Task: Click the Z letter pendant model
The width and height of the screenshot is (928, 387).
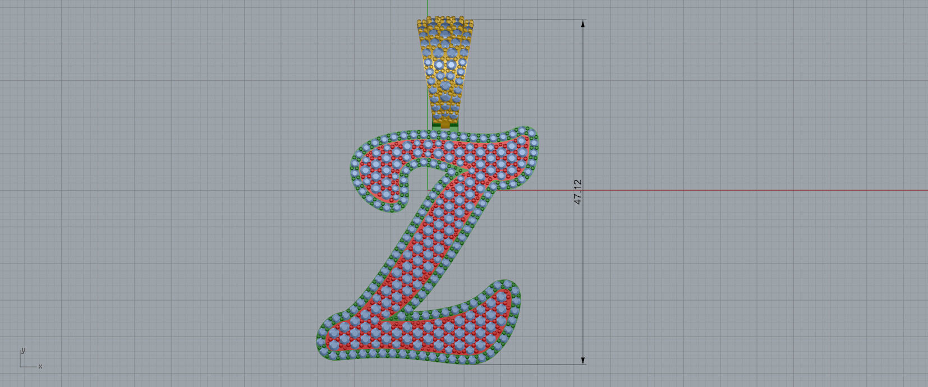Action: [x=428, y=245]
